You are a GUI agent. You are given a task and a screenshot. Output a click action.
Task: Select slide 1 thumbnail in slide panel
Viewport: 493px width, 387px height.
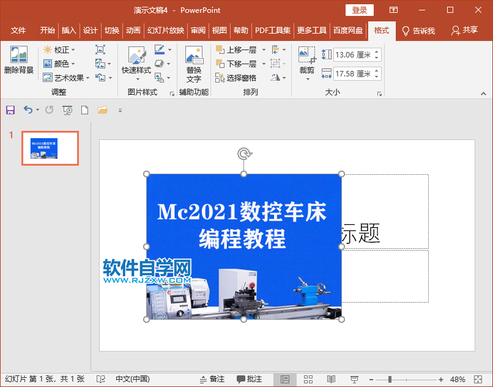click(50, 148)
